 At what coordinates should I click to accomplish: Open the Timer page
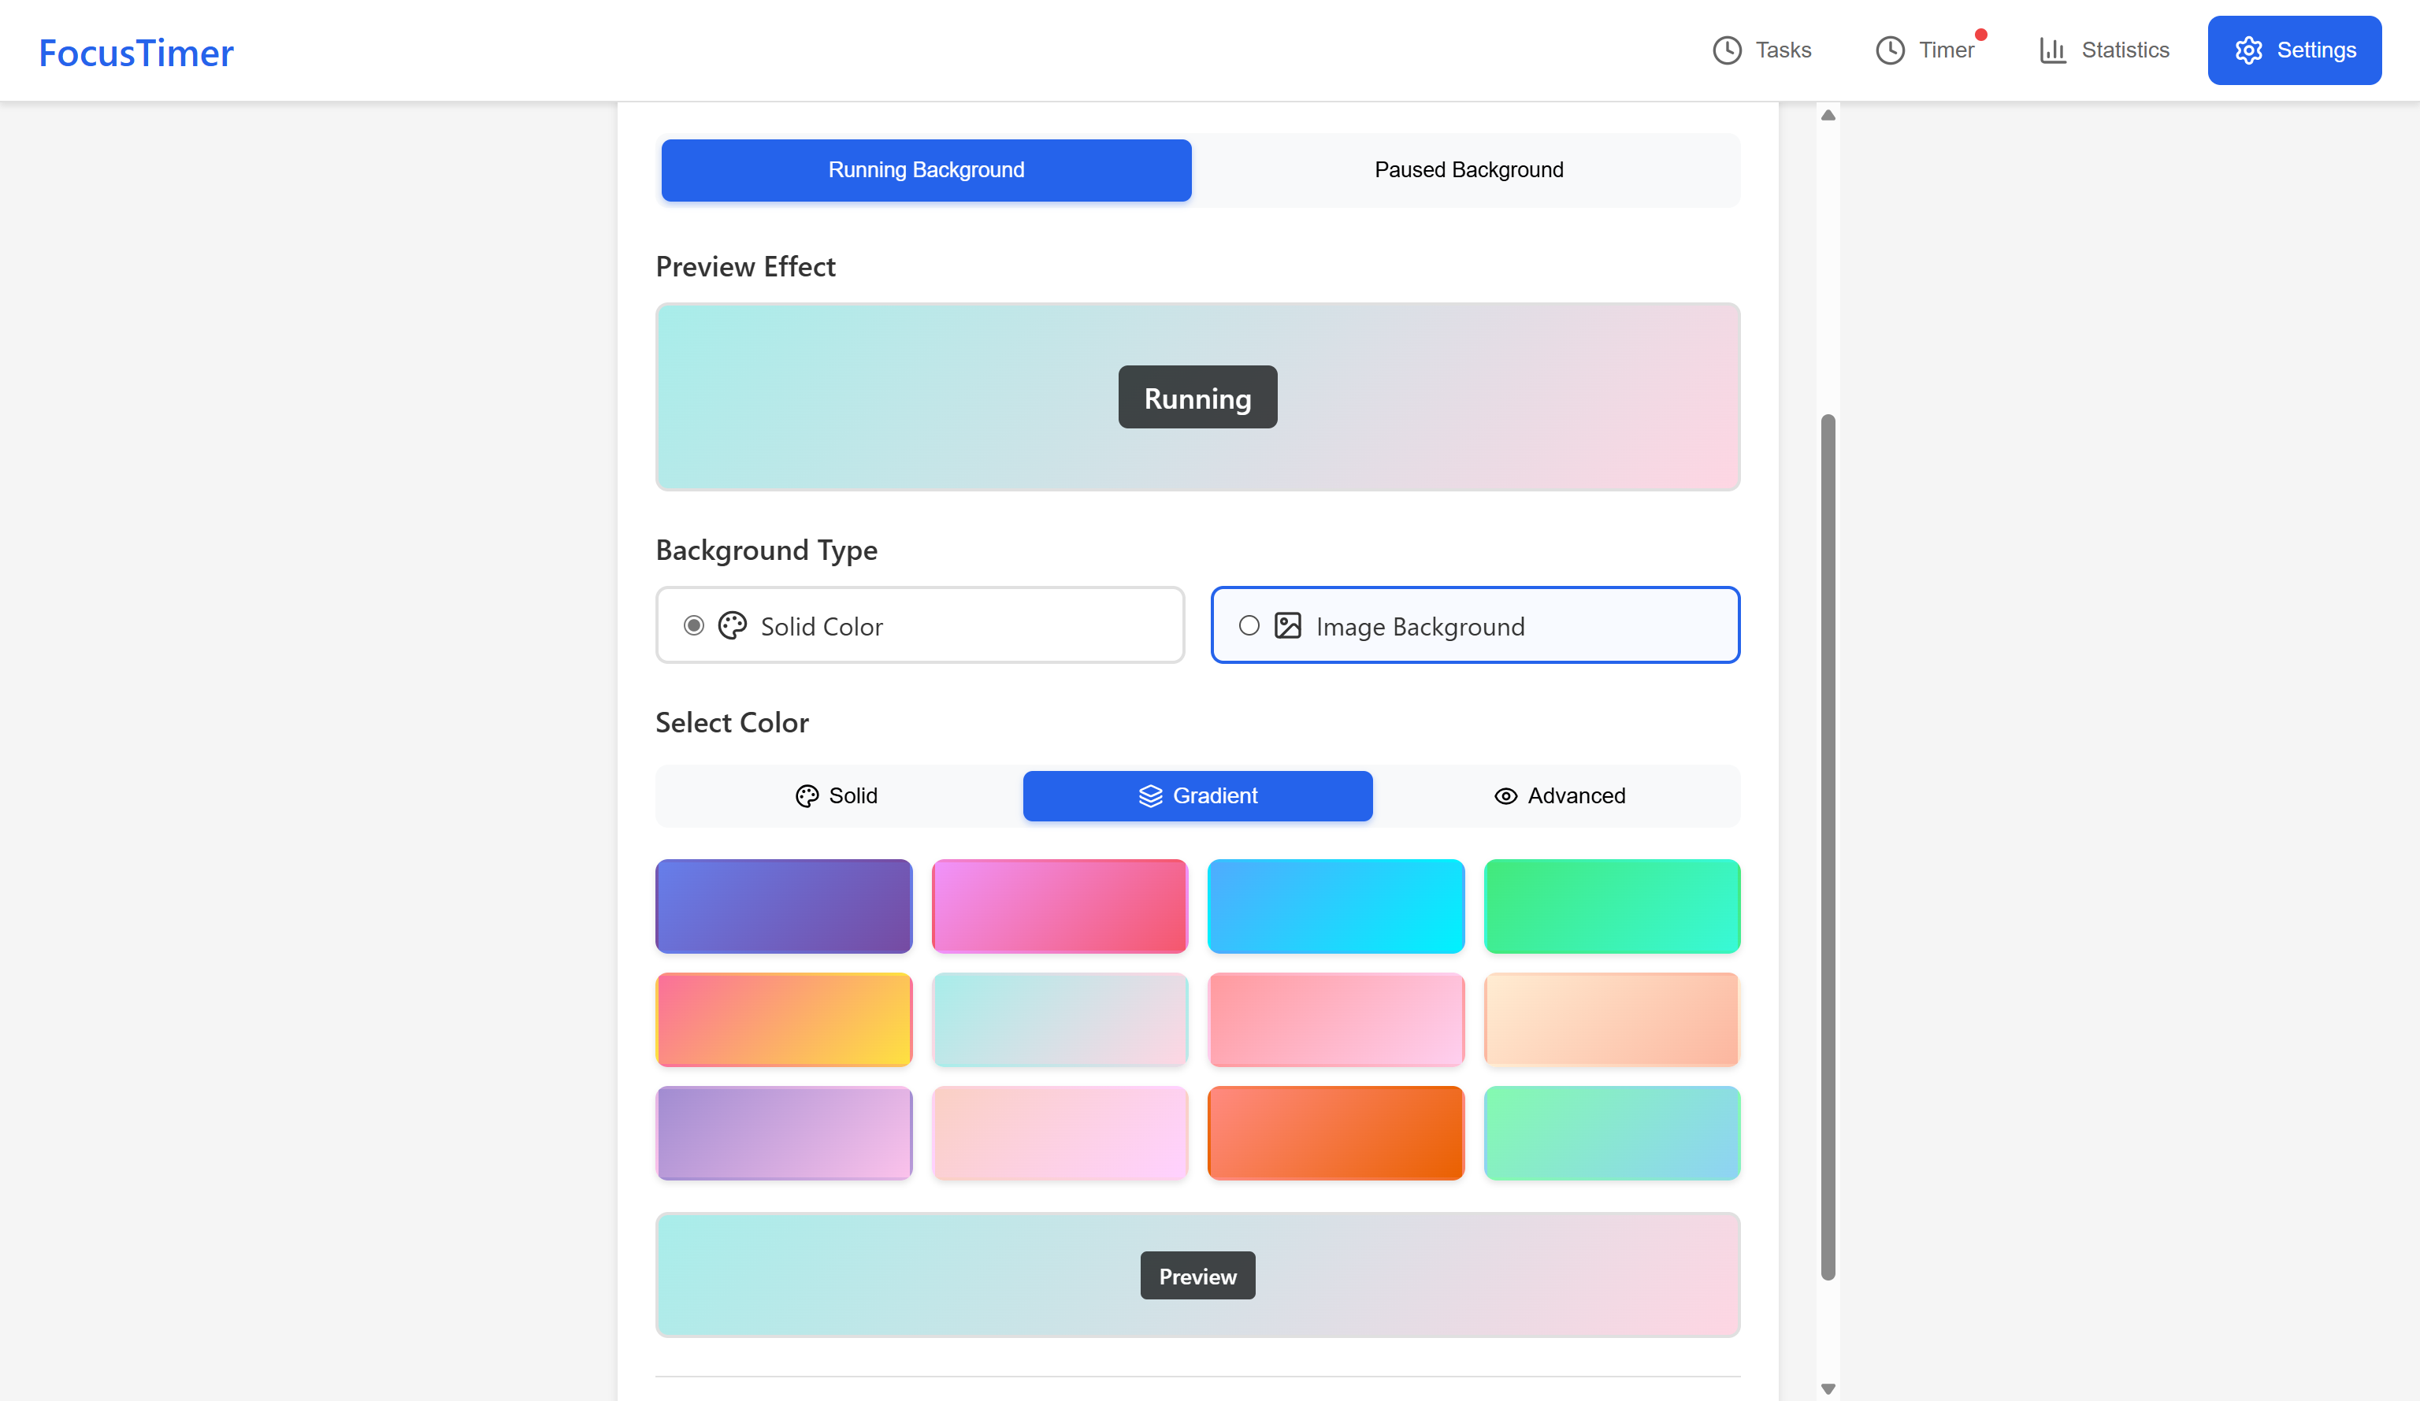(1925, 50)
